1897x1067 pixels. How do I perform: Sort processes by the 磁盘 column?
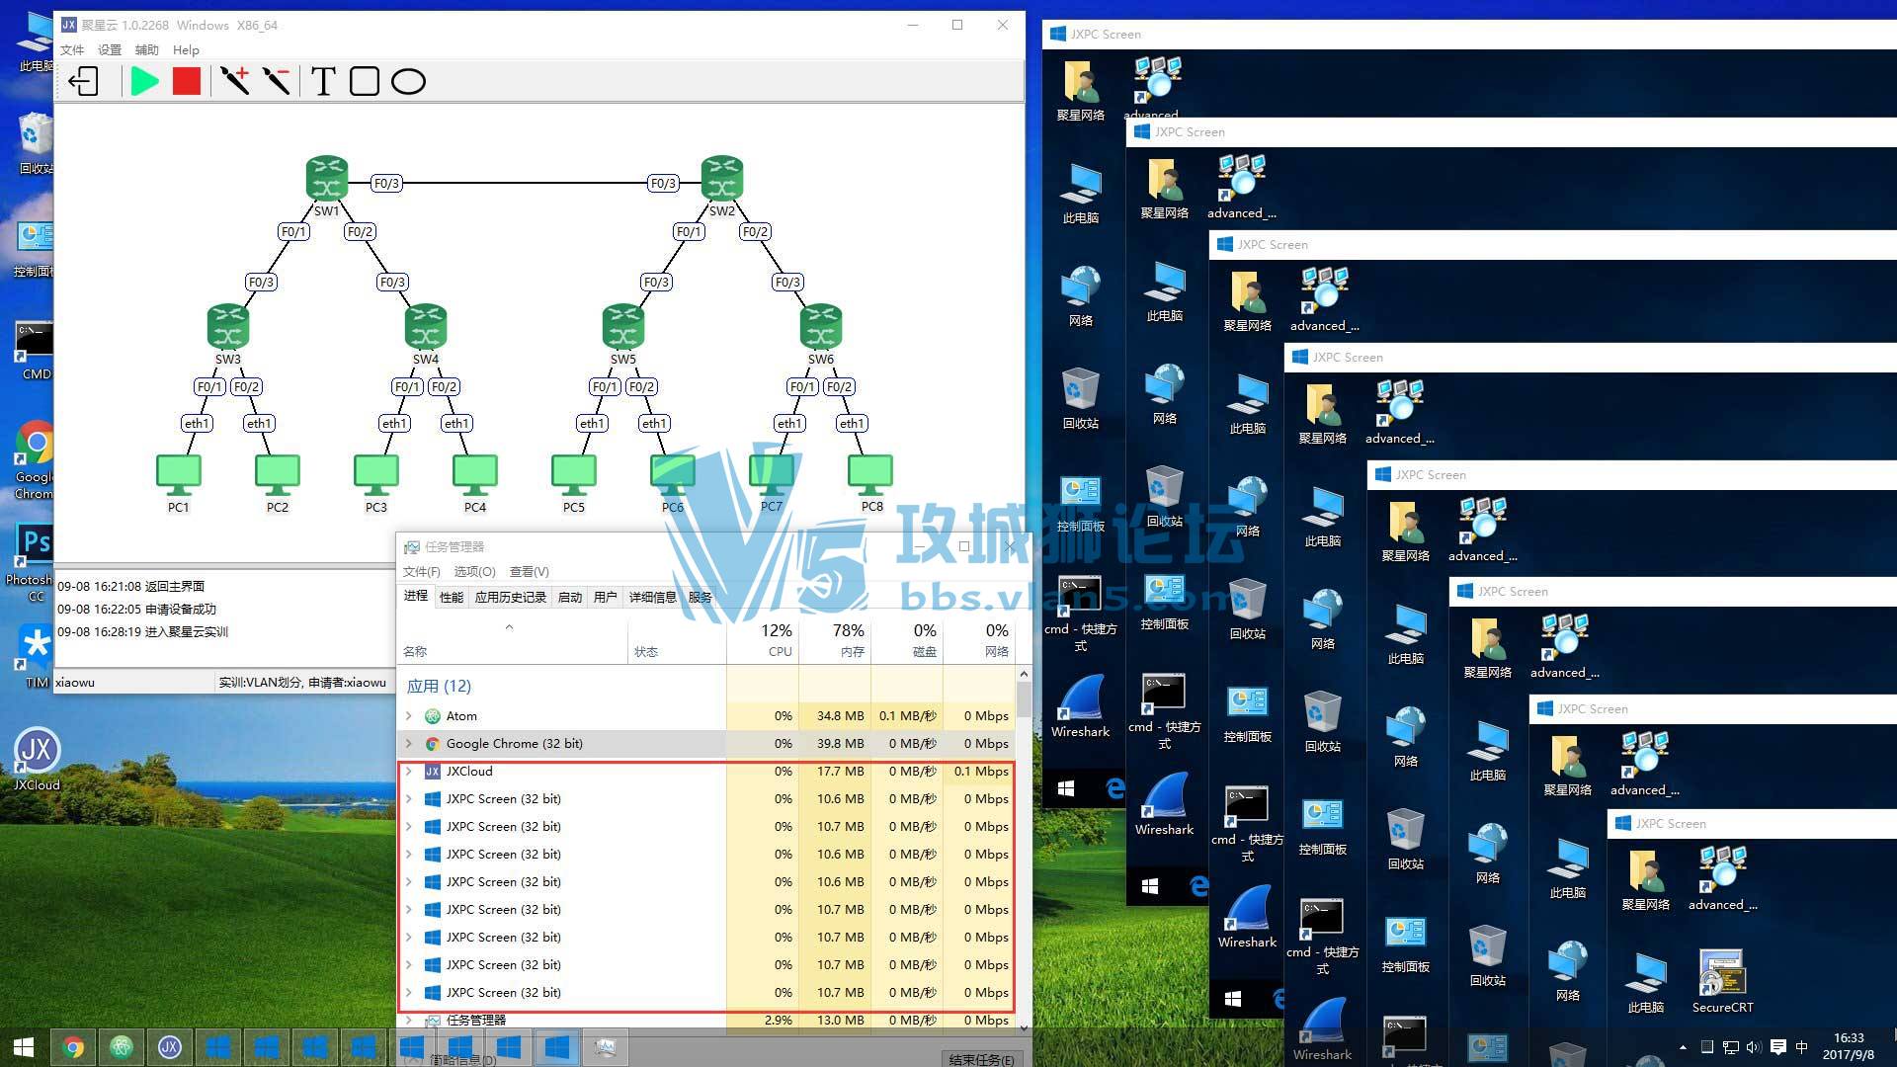(x=907, y=639)
